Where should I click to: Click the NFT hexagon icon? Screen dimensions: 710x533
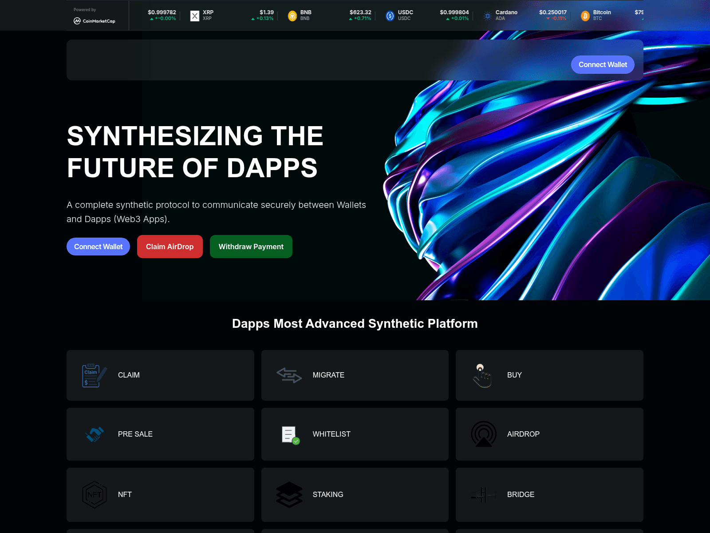pyautogui.click(x=94, y=494)
